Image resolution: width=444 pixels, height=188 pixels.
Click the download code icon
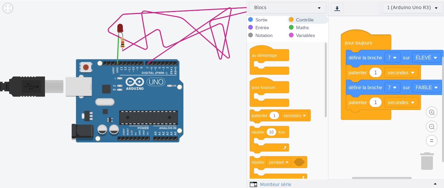click(337, 8)
